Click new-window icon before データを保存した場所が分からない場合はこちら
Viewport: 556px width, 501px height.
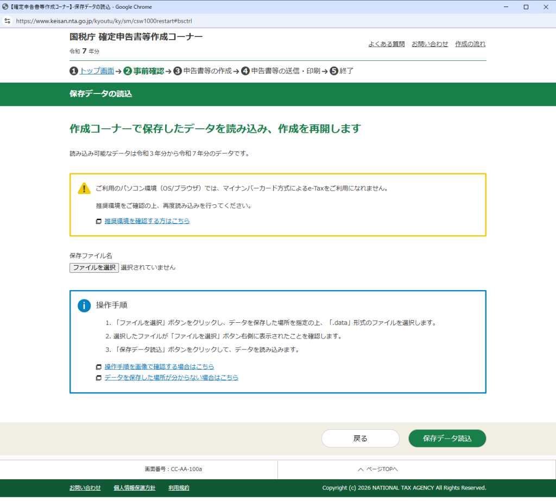tap(98, 378)
